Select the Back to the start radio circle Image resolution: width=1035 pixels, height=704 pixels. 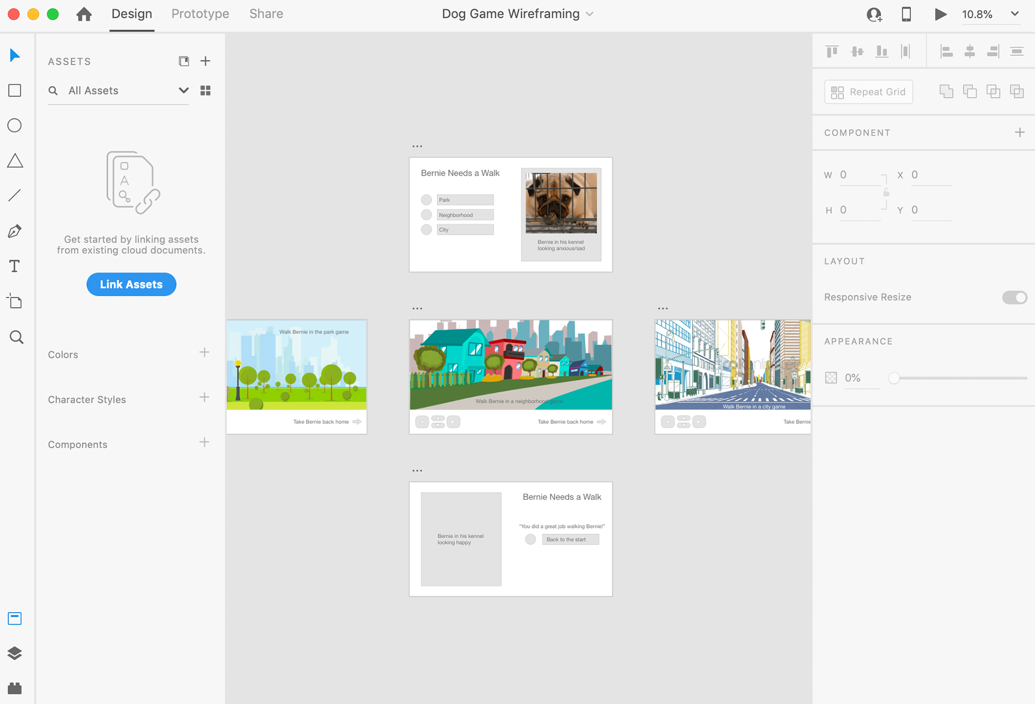point(530,539)
